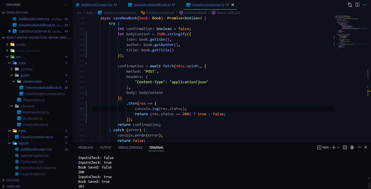Open ViewModelHomeBook.ts file
This screenshot has height=189, width=371.
pyautogui.click(x=45, y=94)
